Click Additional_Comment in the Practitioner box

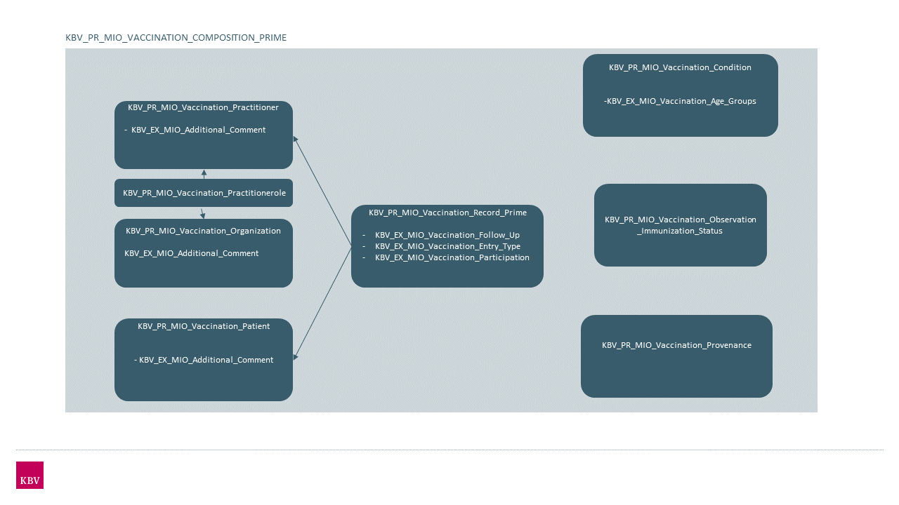pyautogui.click(x=198, y=130)
